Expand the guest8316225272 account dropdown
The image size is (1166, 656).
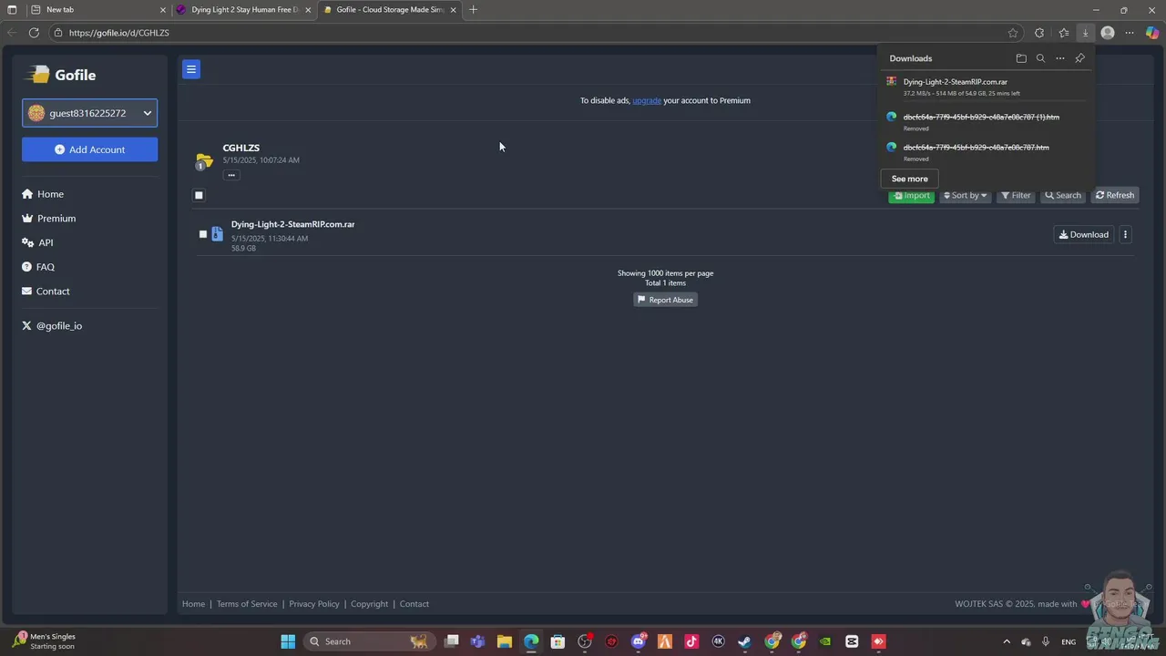[x=89, y=113]
